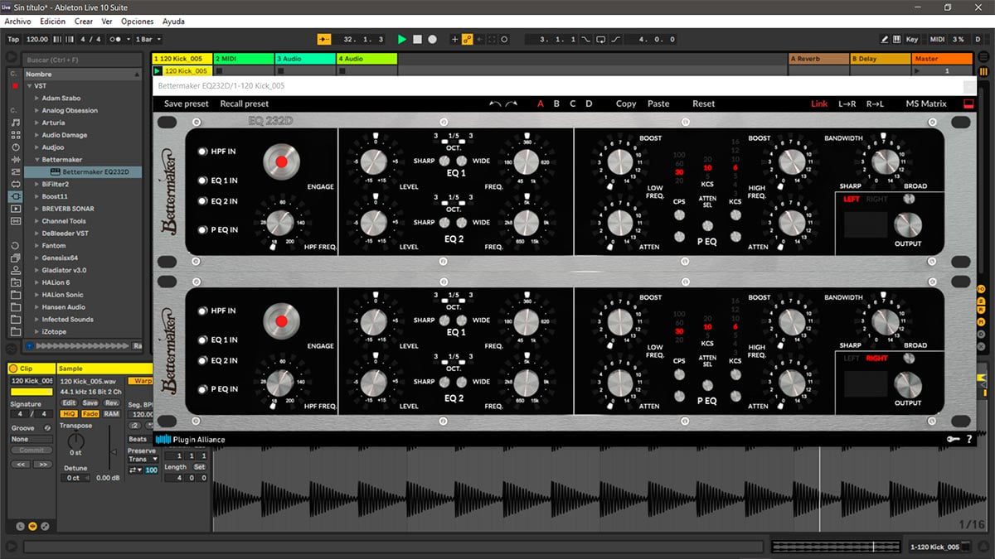Enable Key map mode
The width and height of the screenshot is (995, 559).
[912, 39]
